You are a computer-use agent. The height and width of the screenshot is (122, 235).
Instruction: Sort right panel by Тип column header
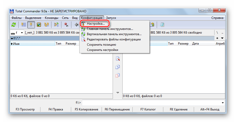click(172, 44)
